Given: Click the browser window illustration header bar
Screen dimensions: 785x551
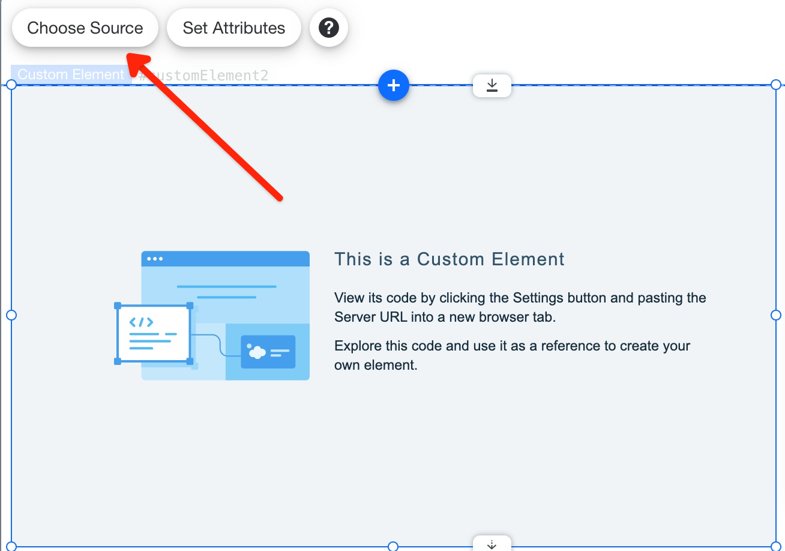Looking at the screenshot, I should pyautogui.click(x=225, y=259).
